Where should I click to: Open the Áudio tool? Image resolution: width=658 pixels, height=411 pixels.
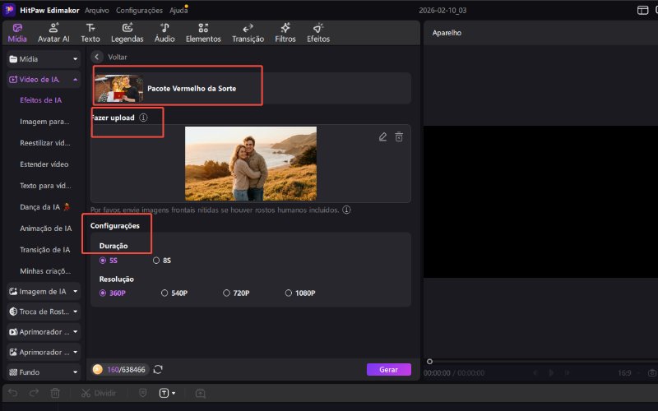click(164, 33)
